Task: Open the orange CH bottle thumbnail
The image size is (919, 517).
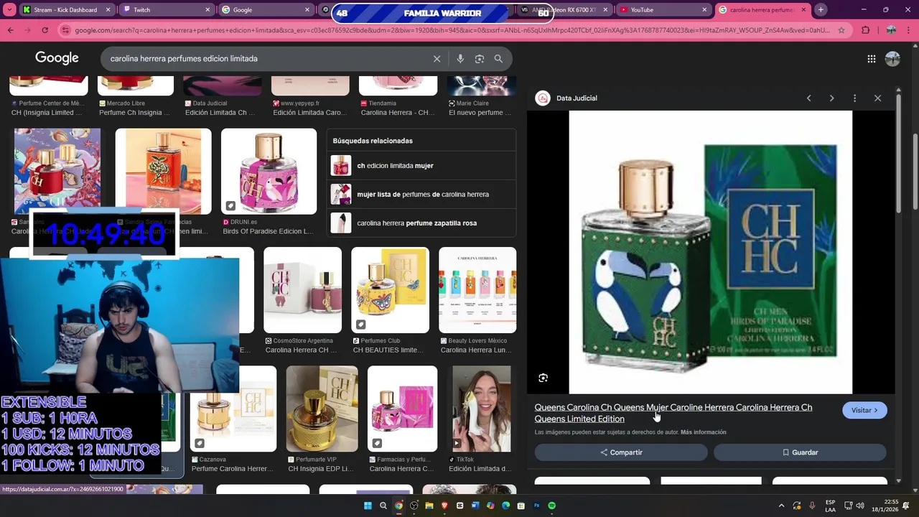Action: (x=163, y=172)
